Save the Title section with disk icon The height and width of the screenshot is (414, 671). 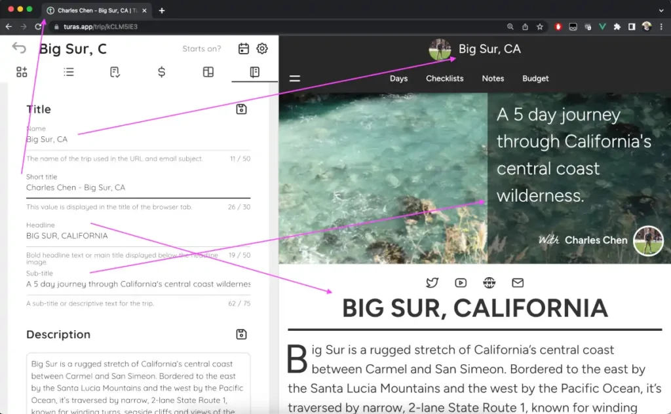241,109
